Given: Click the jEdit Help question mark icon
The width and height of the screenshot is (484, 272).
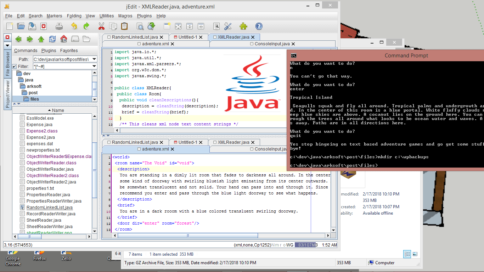Looking at the screenshot, I should (x=259, y=26).
